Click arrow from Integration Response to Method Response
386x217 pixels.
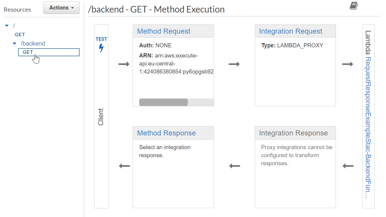(235, 166)
